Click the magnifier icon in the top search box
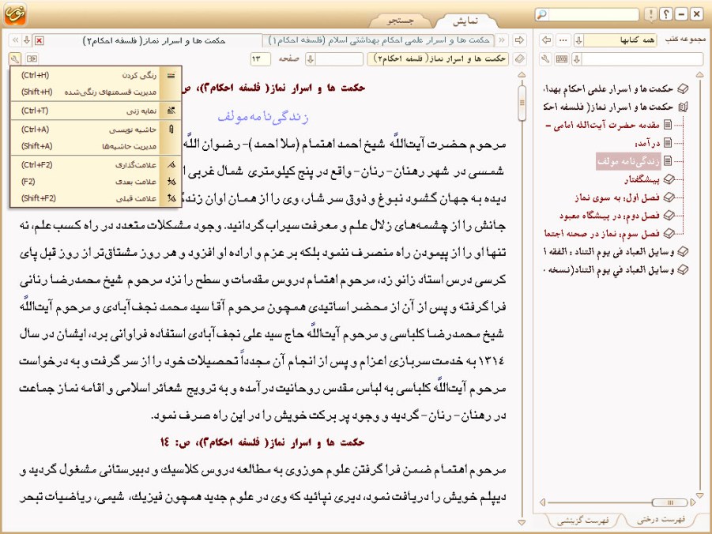The width and height of the screenshot is (712, 534). (541, 14)
